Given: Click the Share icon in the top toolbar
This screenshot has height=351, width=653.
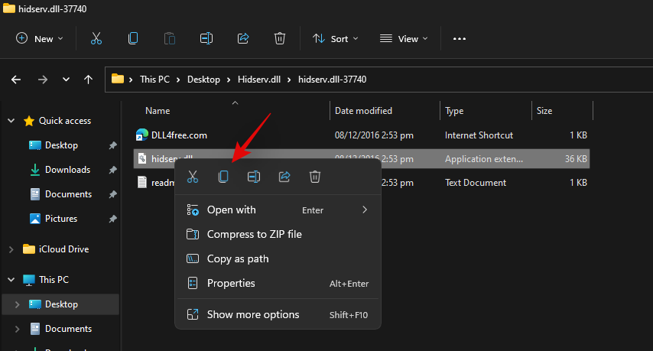Looking at the screenshot, I should [x=243, y=38].
